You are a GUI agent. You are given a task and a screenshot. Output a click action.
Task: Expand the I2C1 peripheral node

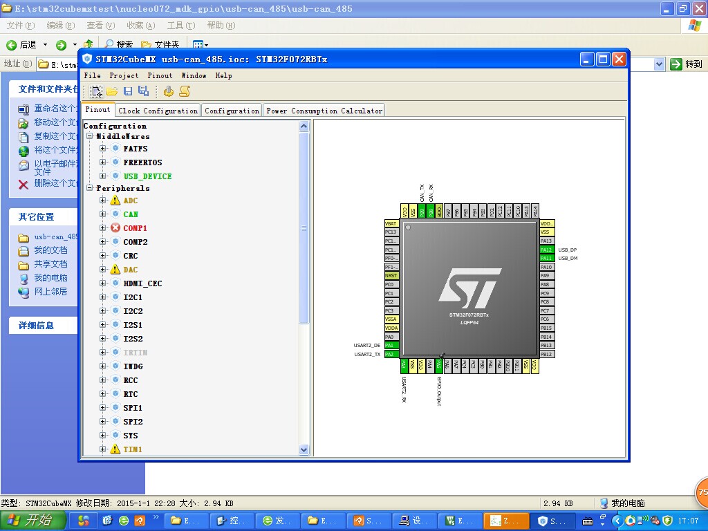103,297
